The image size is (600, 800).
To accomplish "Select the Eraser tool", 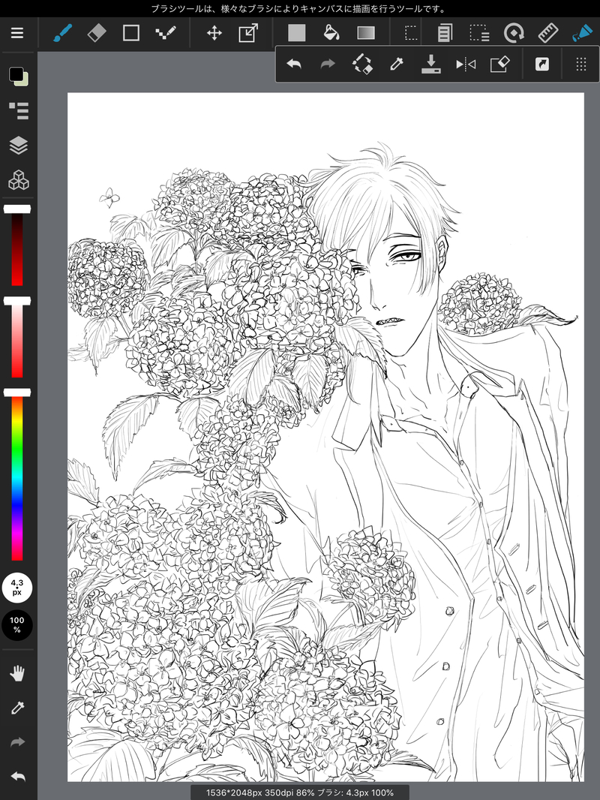I will click(x=97, y=33).
